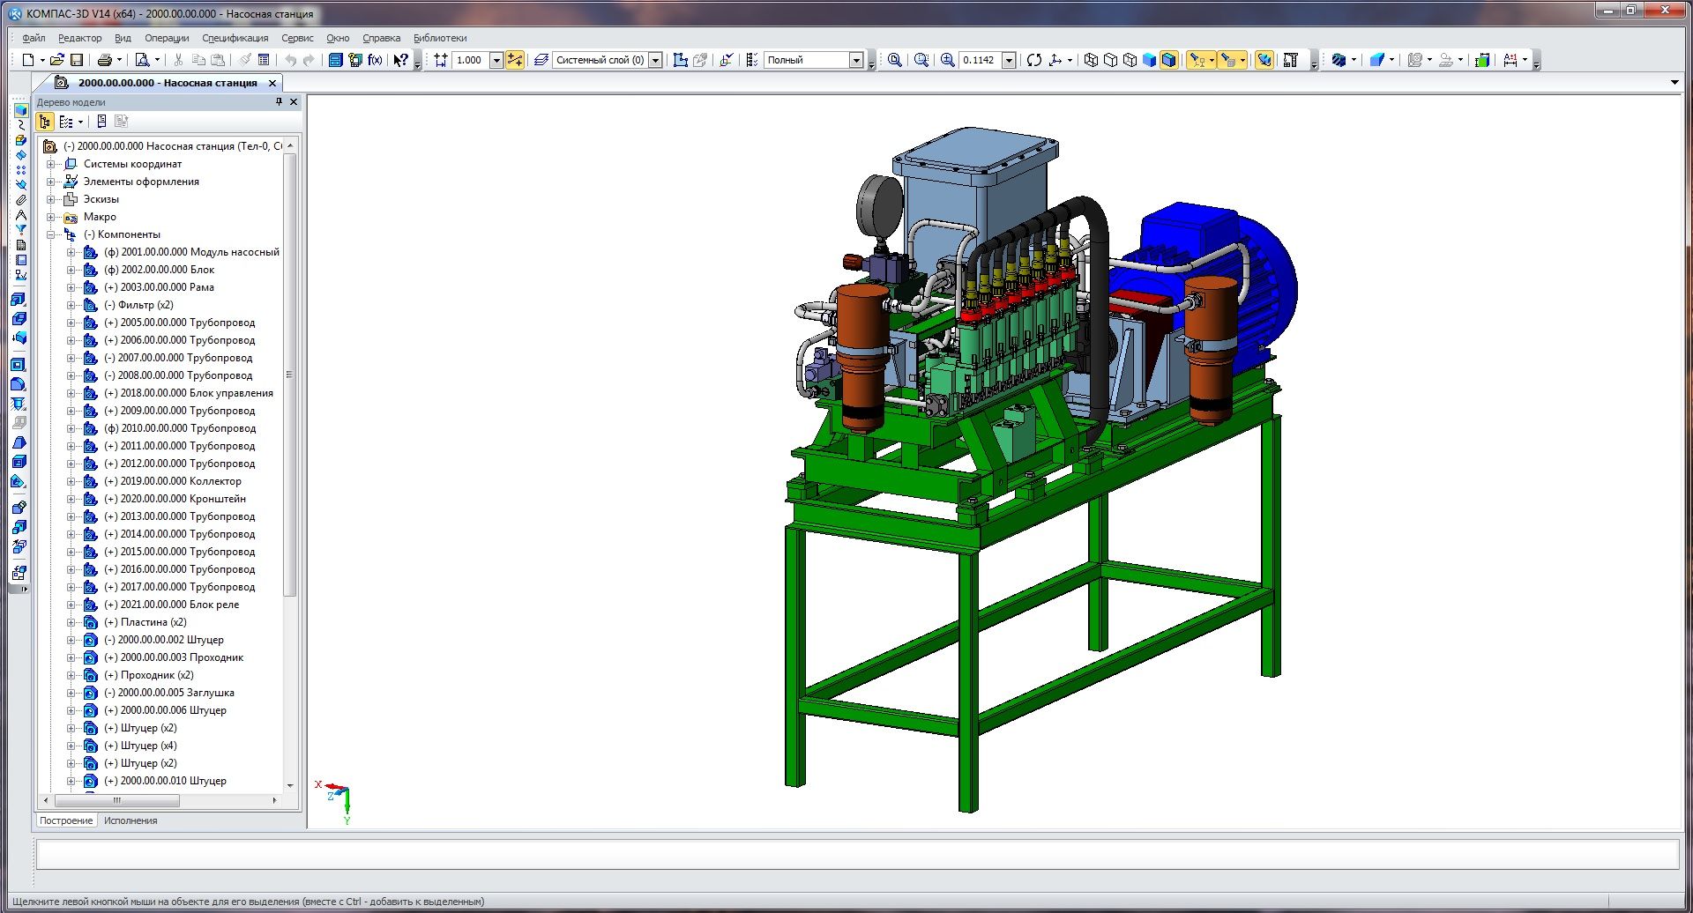Image resolution: width=1693 pixels, height=913 pixels.
Task: Open the system layer dropdown
Action: (x=655, y=60)
